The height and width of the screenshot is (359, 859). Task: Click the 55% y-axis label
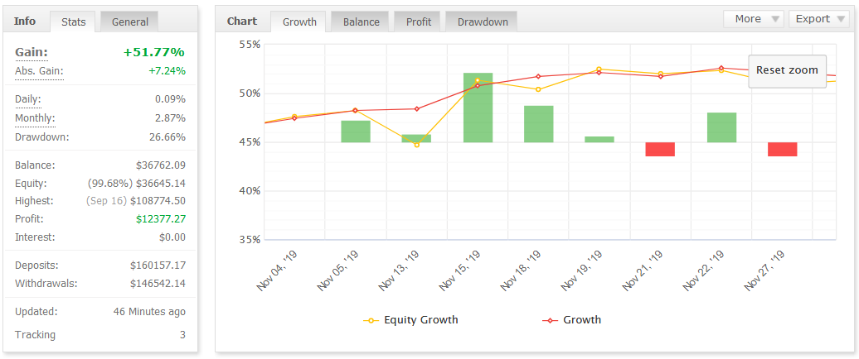[x=250, y=45]
